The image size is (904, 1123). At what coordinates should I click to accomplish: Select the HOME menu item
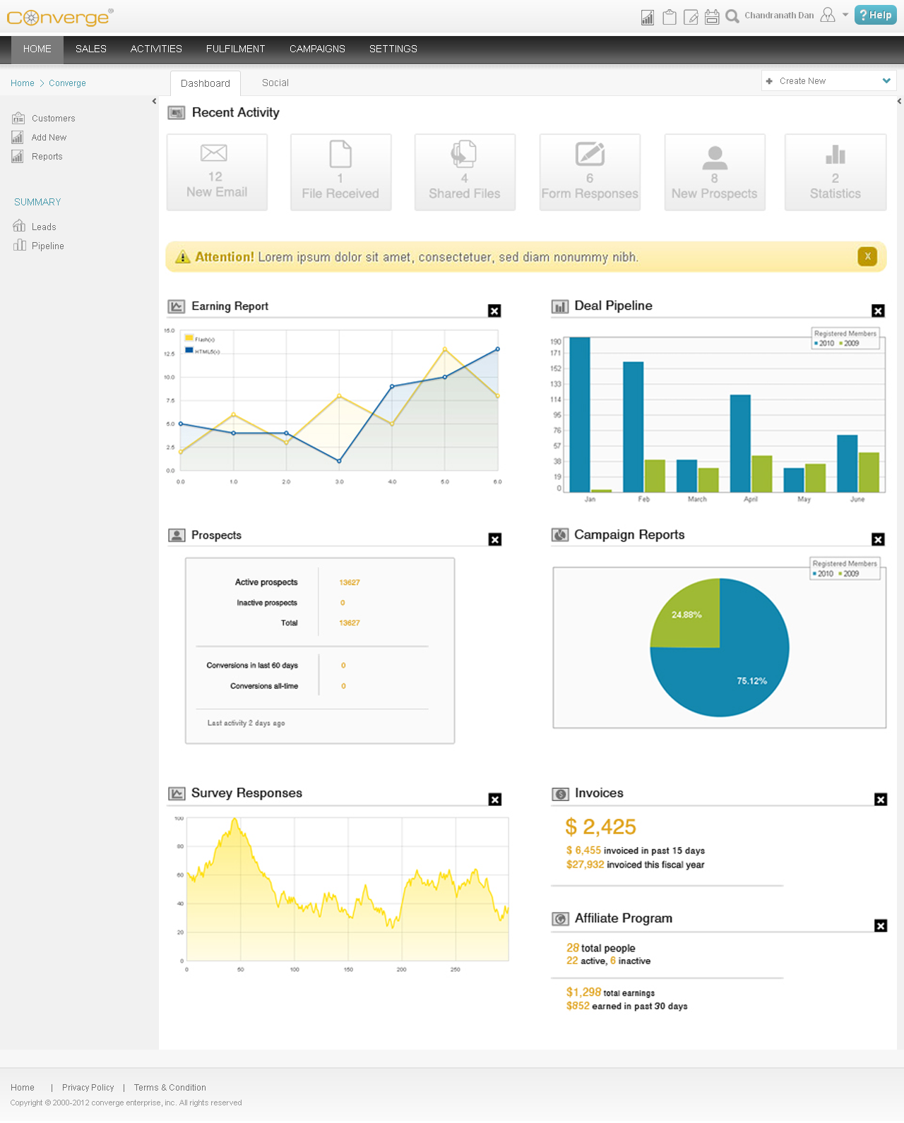point(37,49)
